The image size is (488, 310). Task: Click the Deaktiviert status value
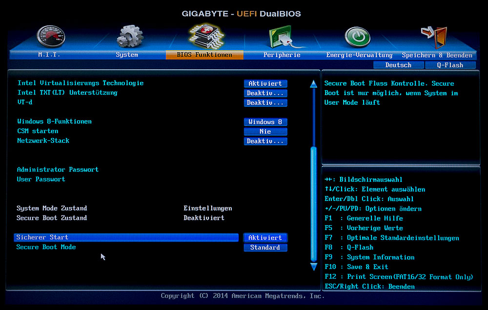click(x=204, y=218)
